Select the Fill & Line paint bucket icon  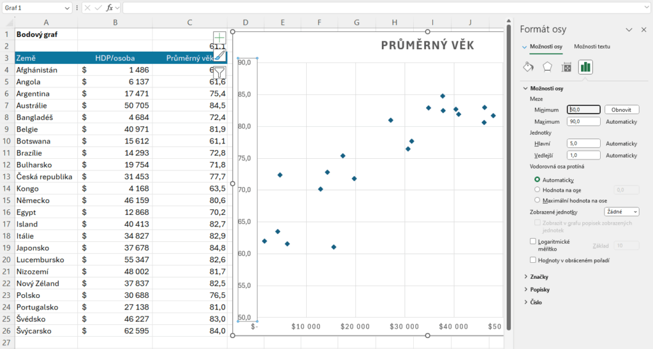tap(528, 67)
